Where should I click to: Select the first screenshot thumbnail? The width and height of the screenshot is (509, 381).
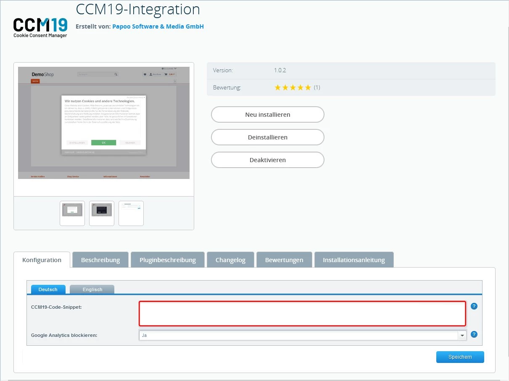[x=72, y=213]
